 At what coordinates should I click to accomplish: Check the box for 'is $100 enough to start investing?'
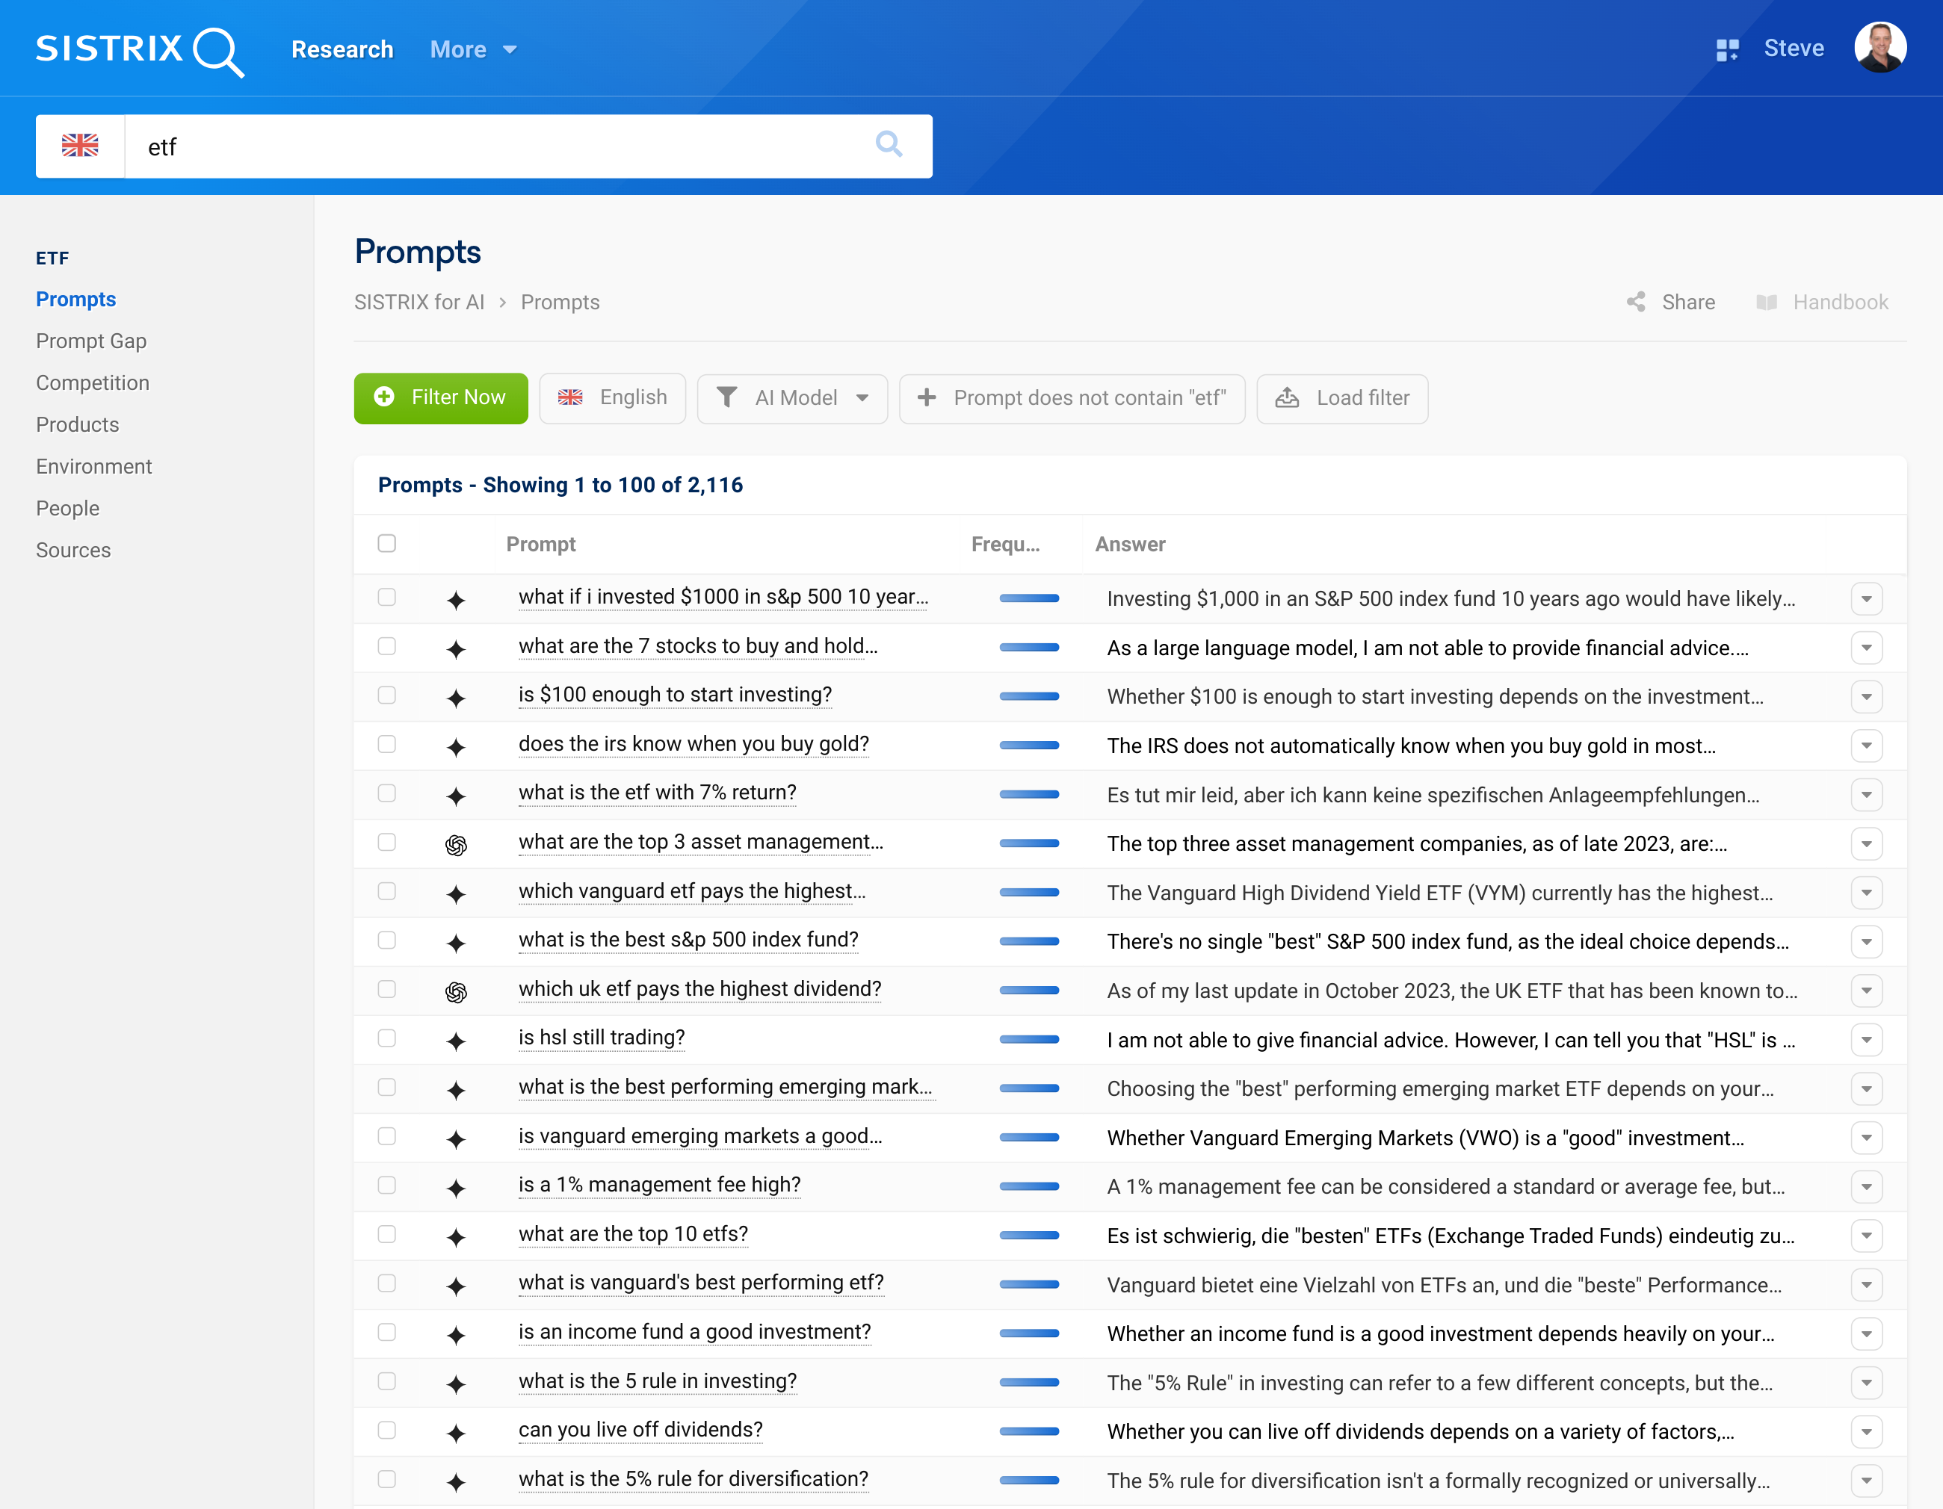[x=386, y=695]
